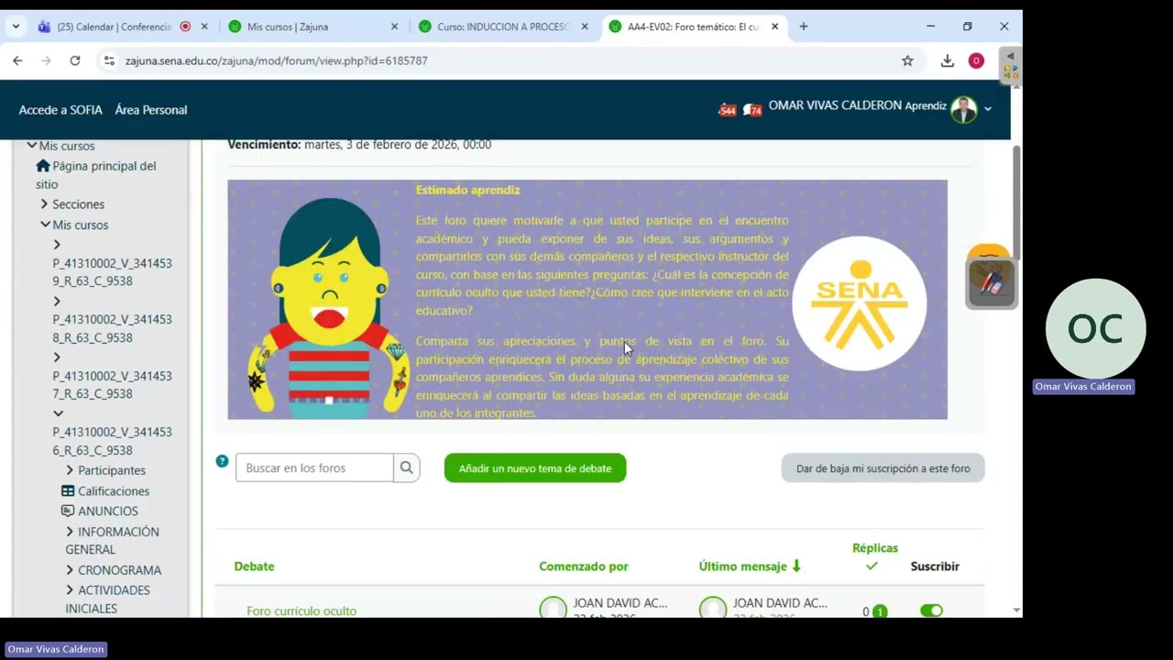Click avatar of JOAN DAVID in Comenzado por
The image size is (1173, 660).
[553, 609]
